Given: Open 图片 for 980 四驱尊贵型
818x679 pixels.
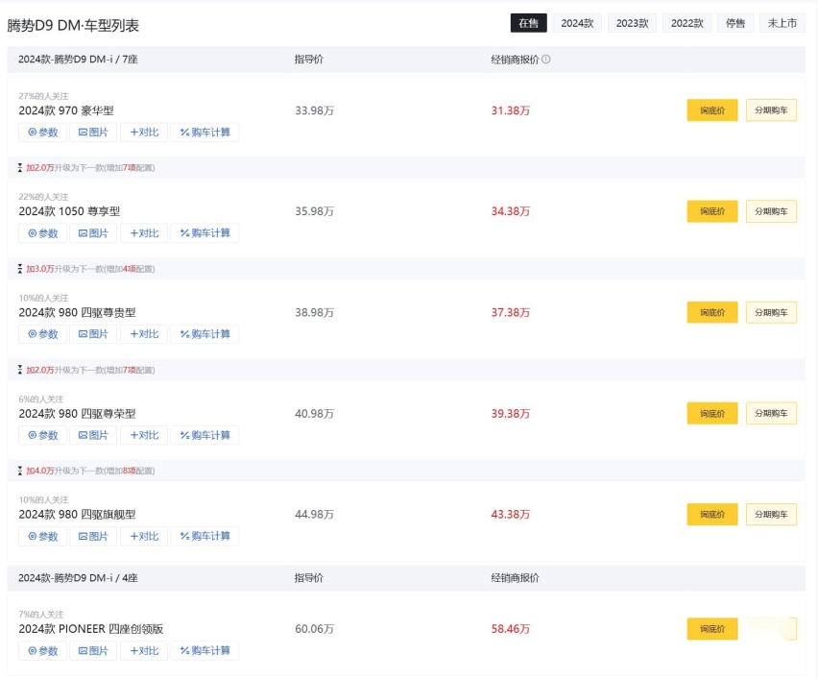Looking at the screenshot, I should coord(93,334).
